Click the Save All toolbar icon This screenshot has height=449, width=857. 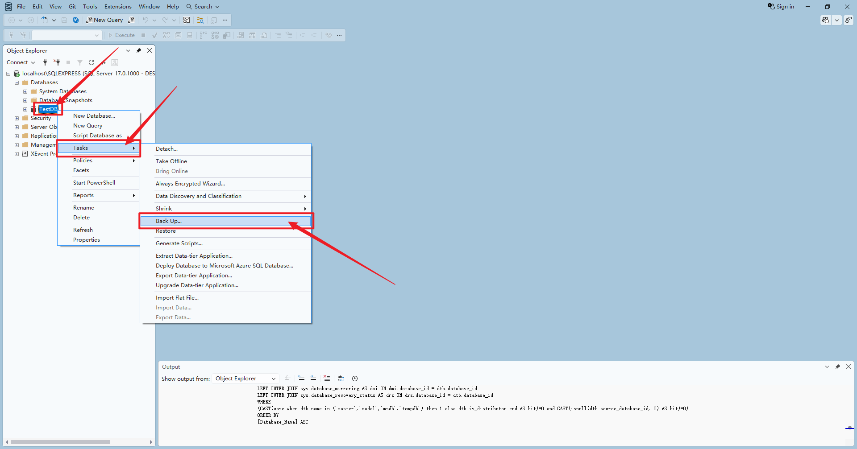pos(76,20)
